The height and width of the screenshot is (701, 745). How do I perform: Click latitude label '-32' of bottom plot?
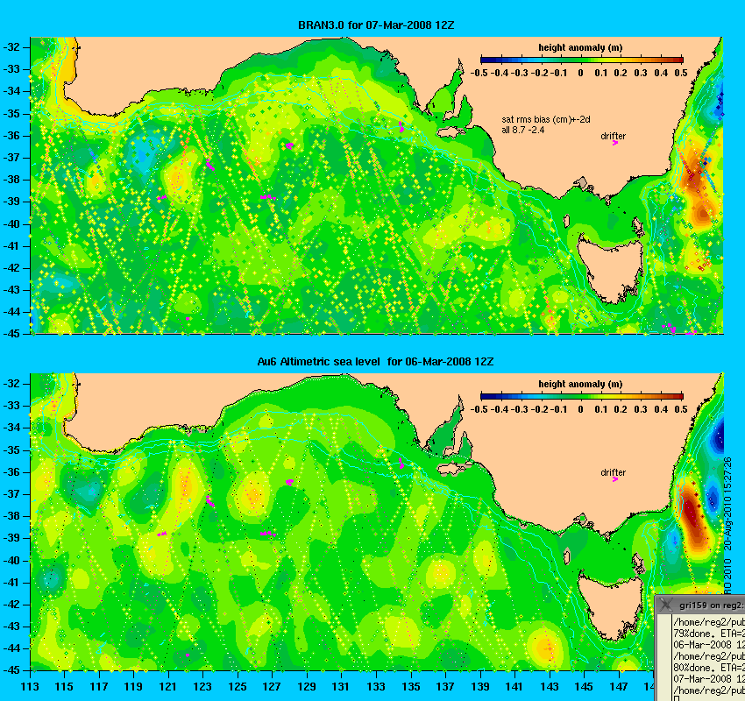[x=12, y=384]
